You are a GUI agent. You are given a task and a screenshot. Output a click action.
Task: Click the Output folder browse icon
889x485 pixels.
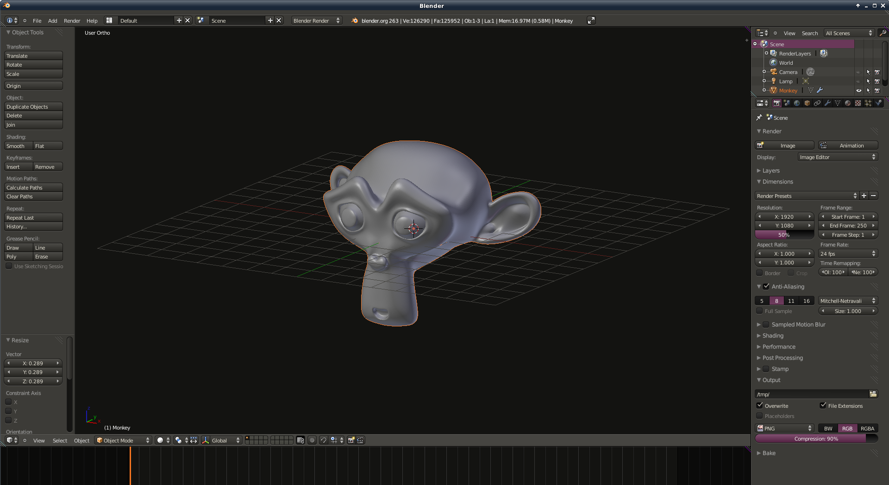click(x=873, y=394)
